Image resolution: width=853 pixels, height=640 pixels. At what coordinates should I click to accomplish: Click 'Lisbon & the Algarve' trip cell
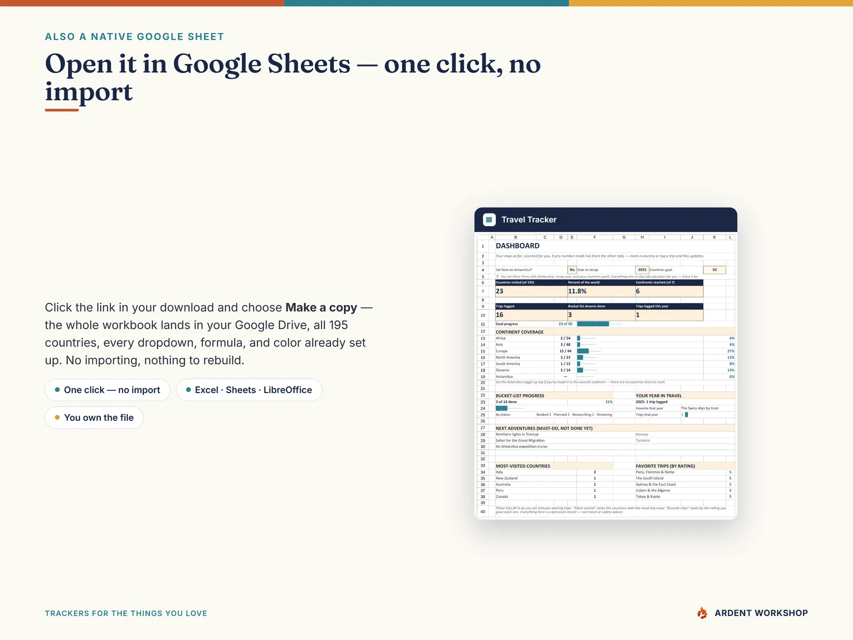click(x=653, y=490)
